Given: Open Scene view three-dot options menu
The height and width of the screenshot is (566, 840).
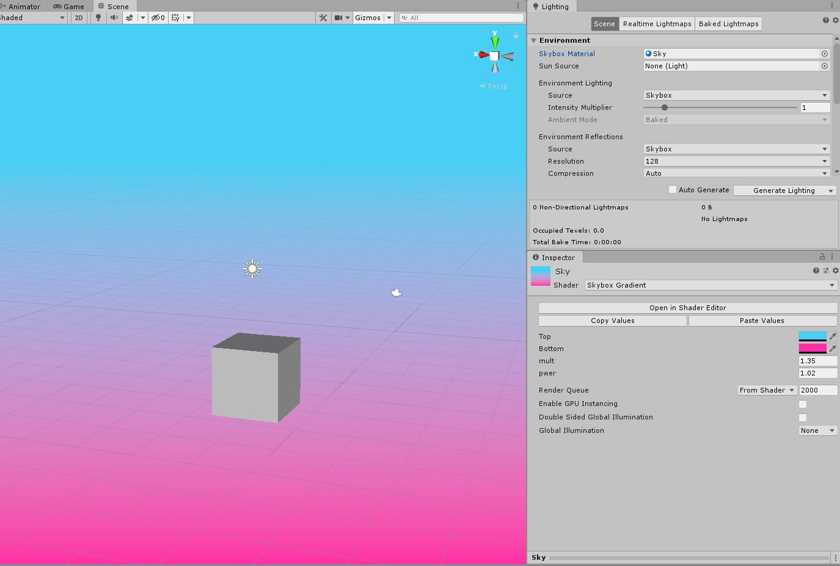Looking at the screenshot, I should tap(518, 6).
